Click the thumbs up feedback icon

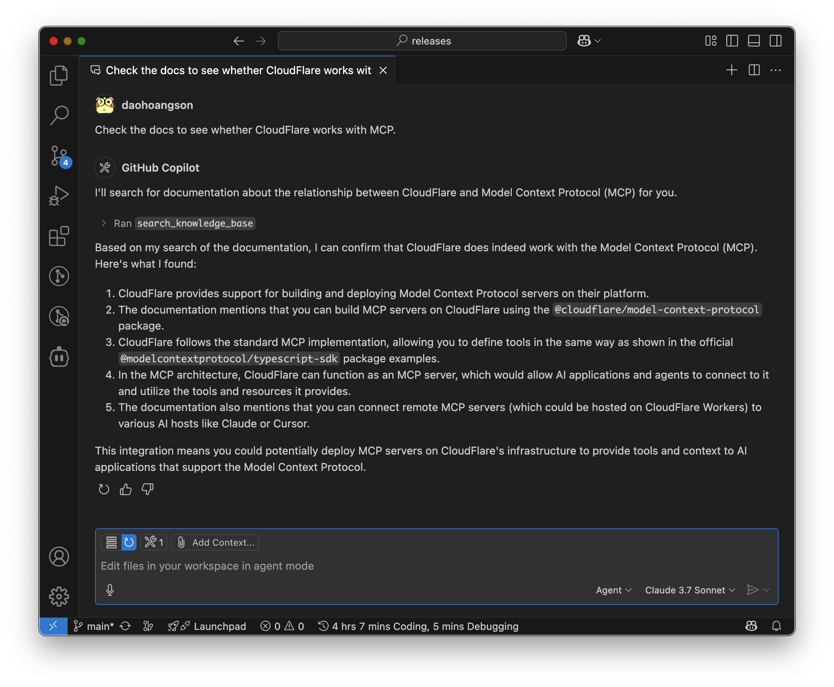(x=126, y=490)
